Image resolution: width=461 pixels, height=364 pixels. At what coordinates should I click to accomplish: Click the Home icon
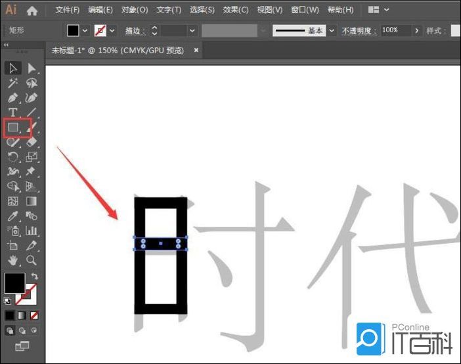[32, 11]
